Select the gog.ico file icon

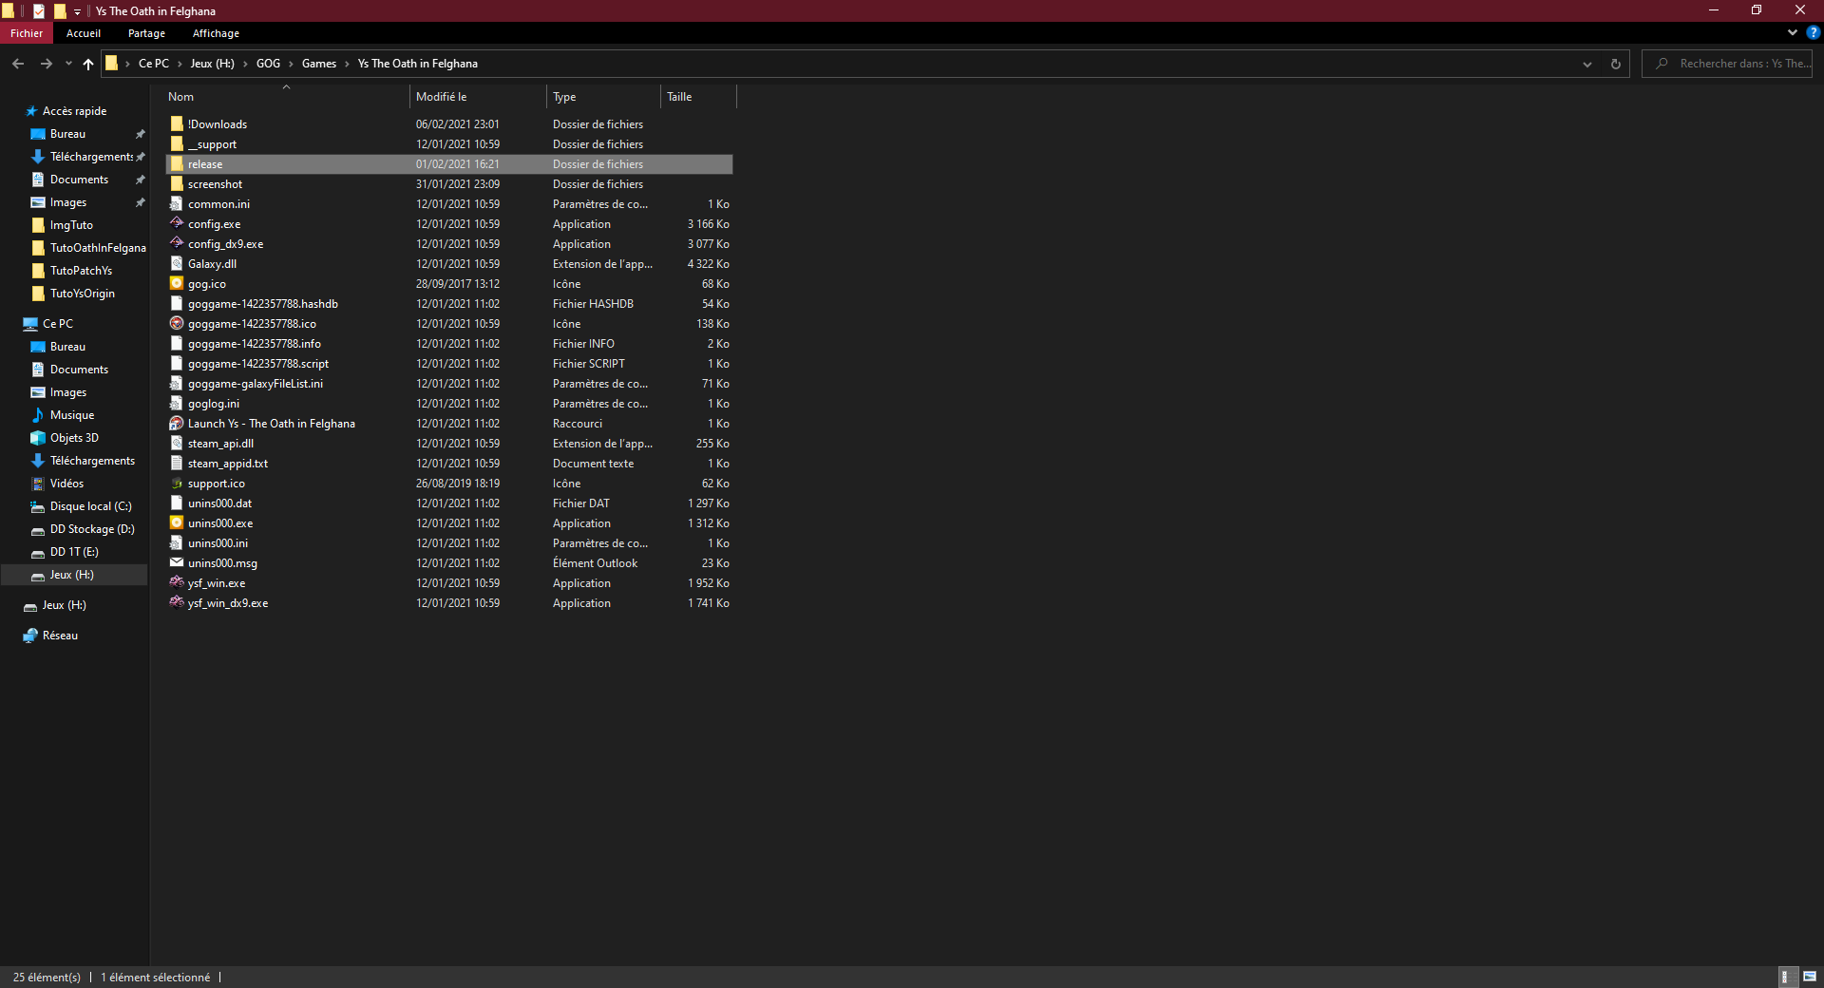point(177,283)
